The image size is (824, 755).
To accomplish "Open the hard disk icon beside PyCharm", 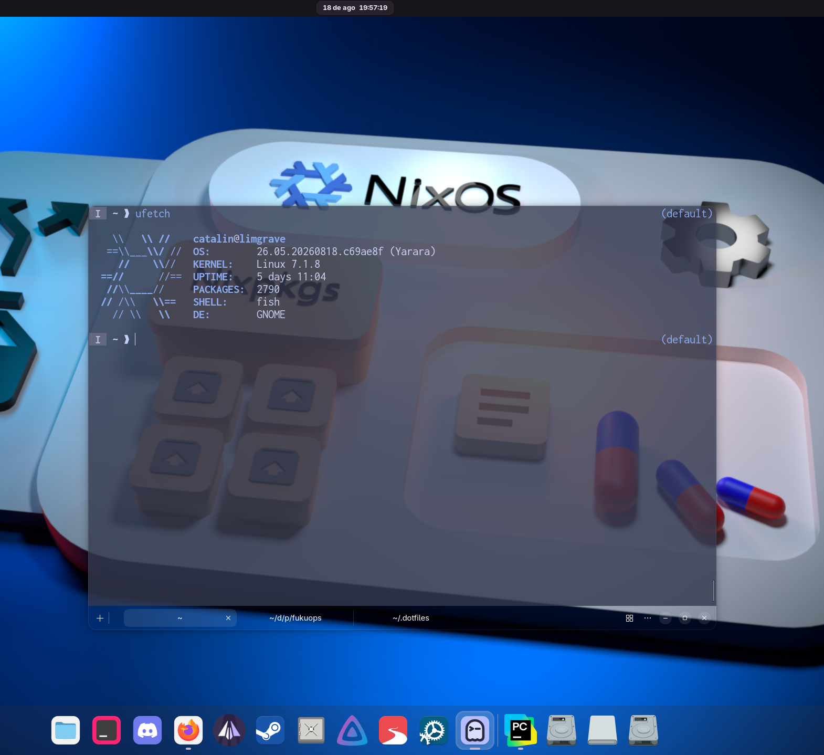I will 561,730.
